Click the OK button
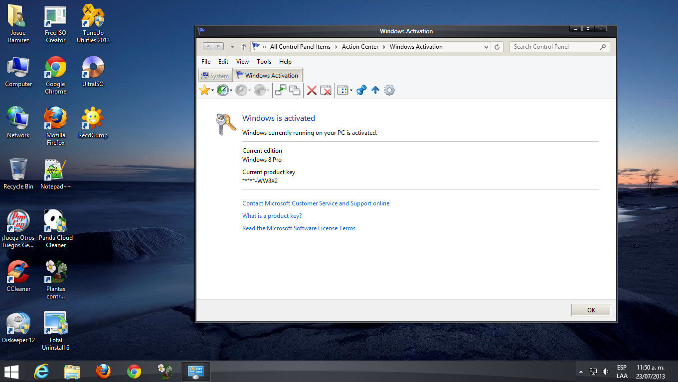The width and height of the screenshot is (678, 382). coord(591,310)
